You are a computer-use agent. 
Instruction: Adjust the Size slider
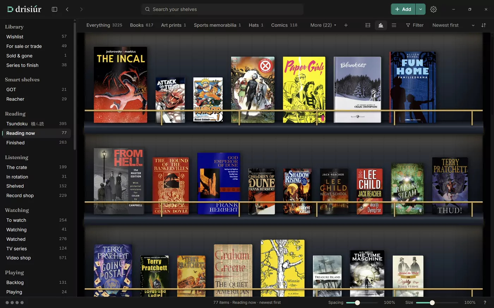(x=437, y=303)
